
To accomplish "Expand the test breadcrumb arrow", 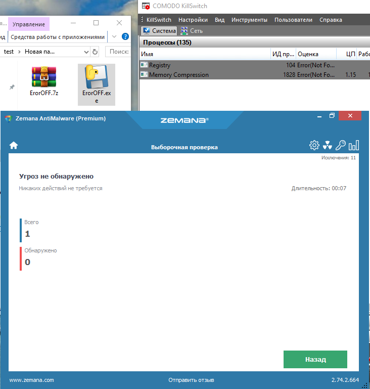I will (x=19, y=52).
